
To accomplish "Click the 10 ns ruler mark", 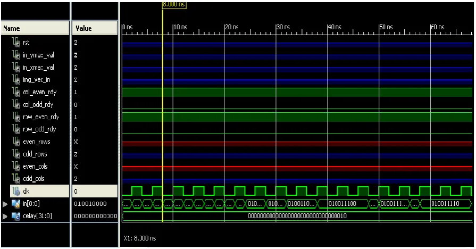I will click(x=180, y=27).
